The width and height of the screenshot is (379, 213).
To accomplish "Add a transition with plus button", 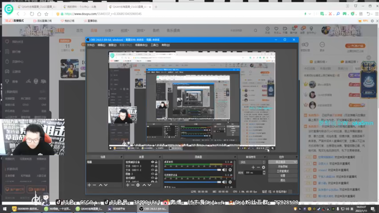I will (253, 167).
